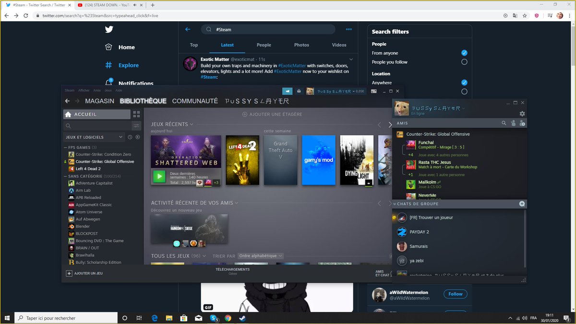576x324 pixels.
Task: Open ACTIVITÉ RÉCENTE DE VOS AMIS dropdown
Action: pyautogui.click(x=237, y=203)
